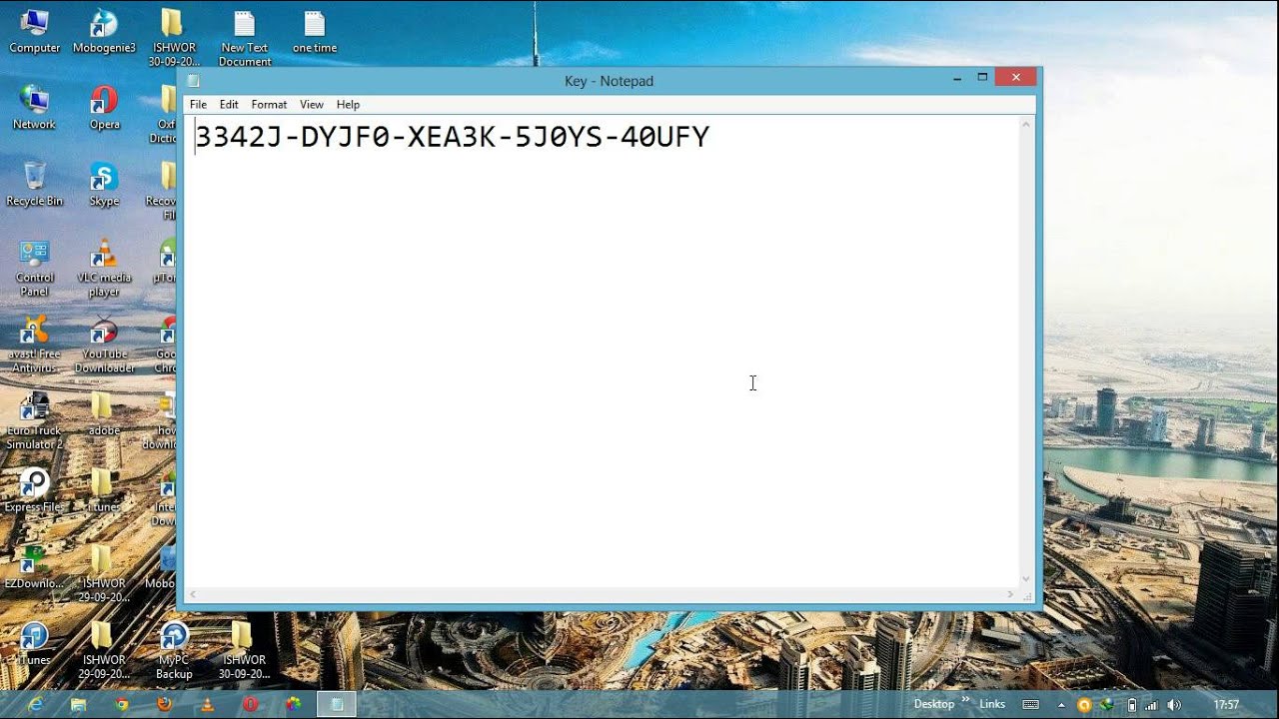The height and width of the screenshot is (719, 1279).
Task: Open the Mobogenie3 desktop shortcut
Action: point(104,30)
